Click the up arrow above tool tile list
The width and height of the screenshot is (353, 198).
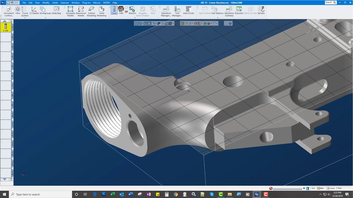(5, 21)
